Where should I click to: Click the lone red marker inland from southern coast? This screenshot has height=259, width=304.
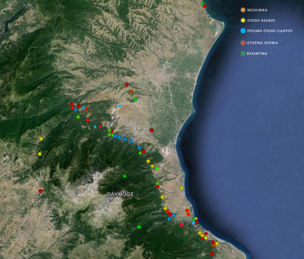tap(181, 225)
